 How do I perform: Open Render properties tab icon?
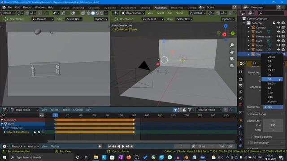[x=241, y=79]
